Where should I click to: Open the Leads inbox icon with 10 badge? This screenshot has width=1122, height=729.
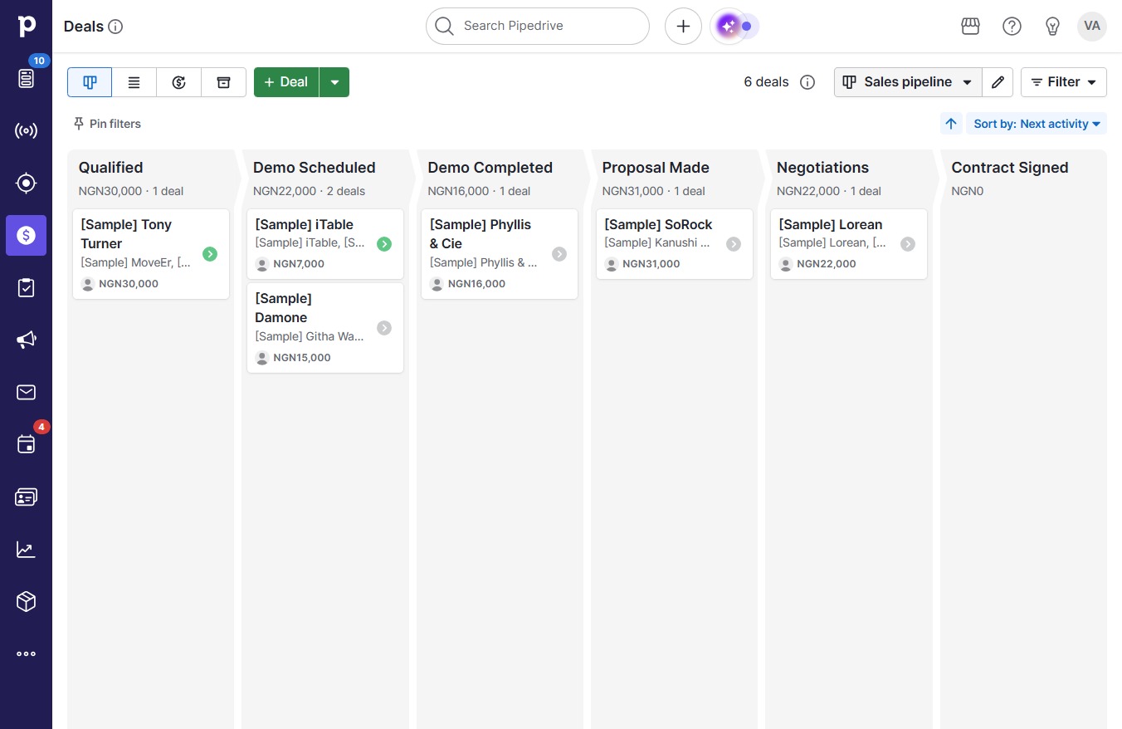[27, 78]
